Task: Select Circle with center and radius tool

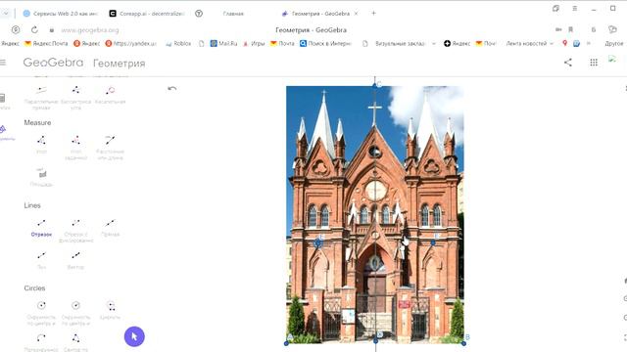Action: (x=75, y=313)
